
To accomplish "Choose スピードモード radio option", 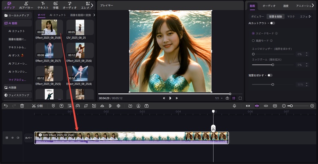I will coord(253,33).
